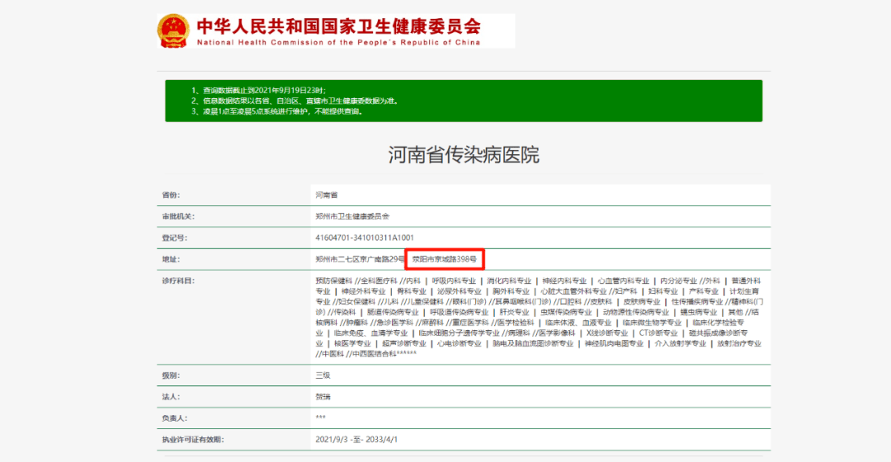Click 介入放射学专业 in the departments list
The height and width of the screenshot is (462, 891).
[x=680, y=344]
